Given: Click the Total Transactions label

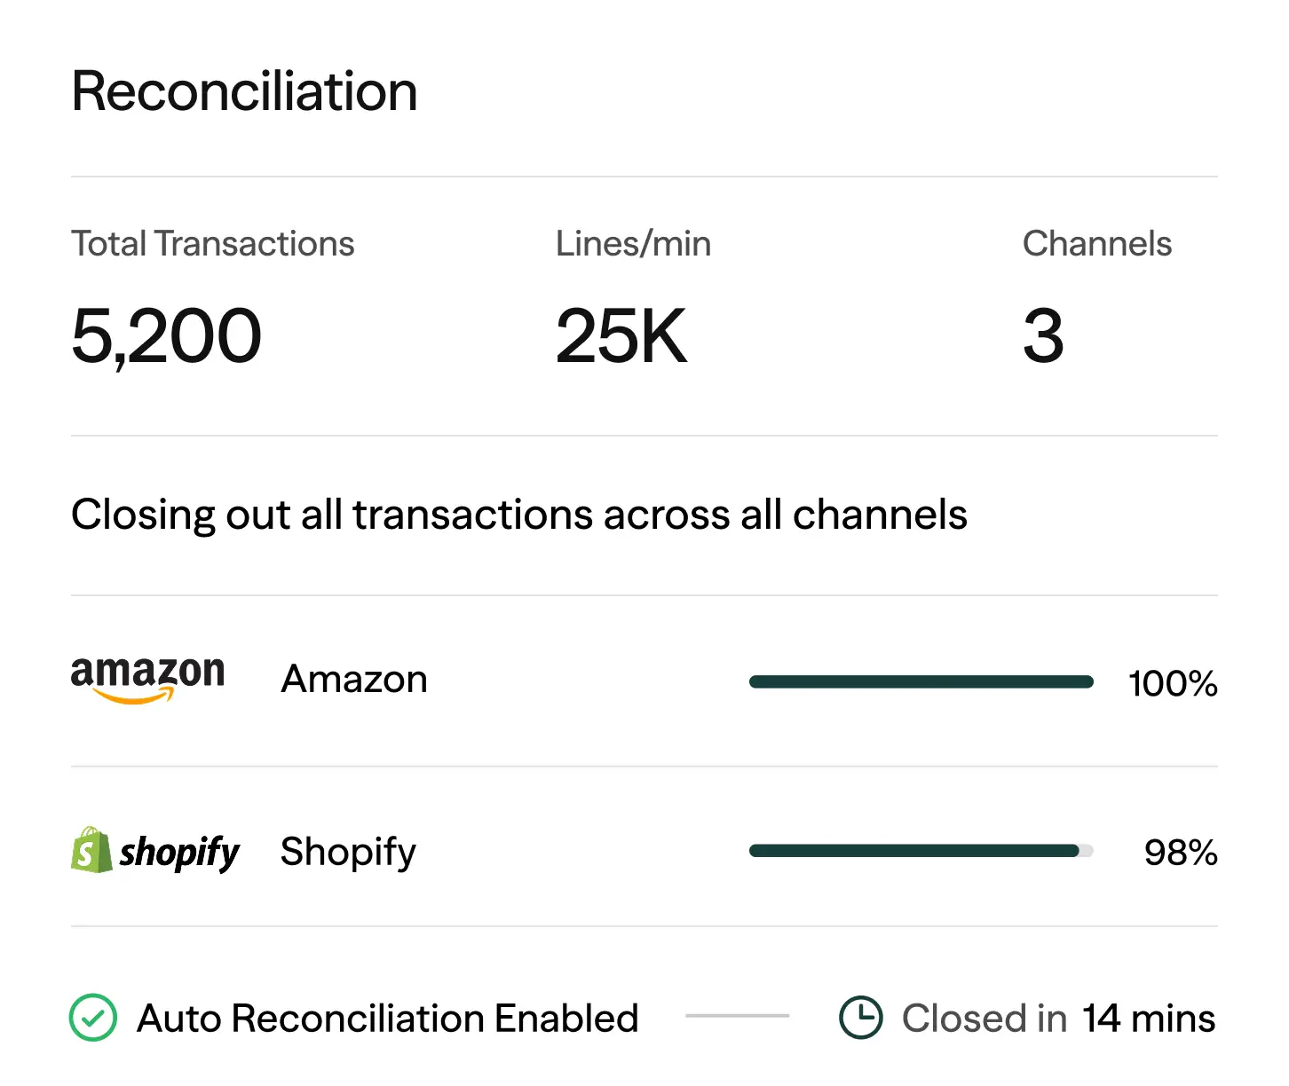Looking at the screenshot, I should [x=213, y=244].
